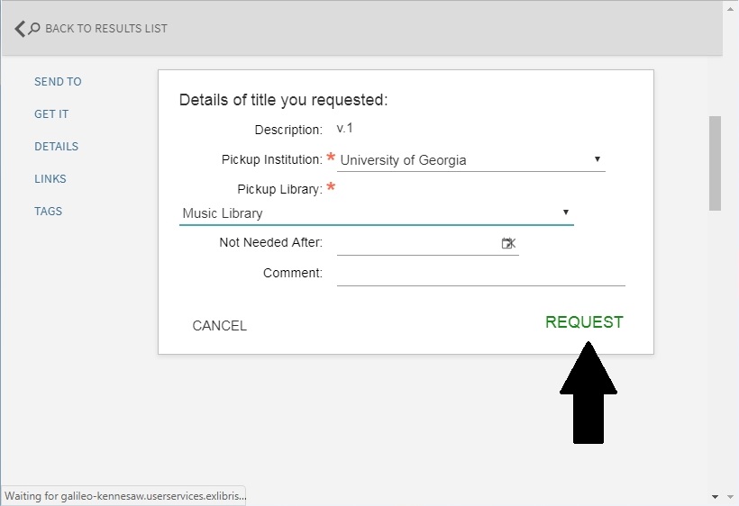The width and height of the screenshot is (739, 506).
Task: Focus the Comment text field
Action: click(480, 273)
